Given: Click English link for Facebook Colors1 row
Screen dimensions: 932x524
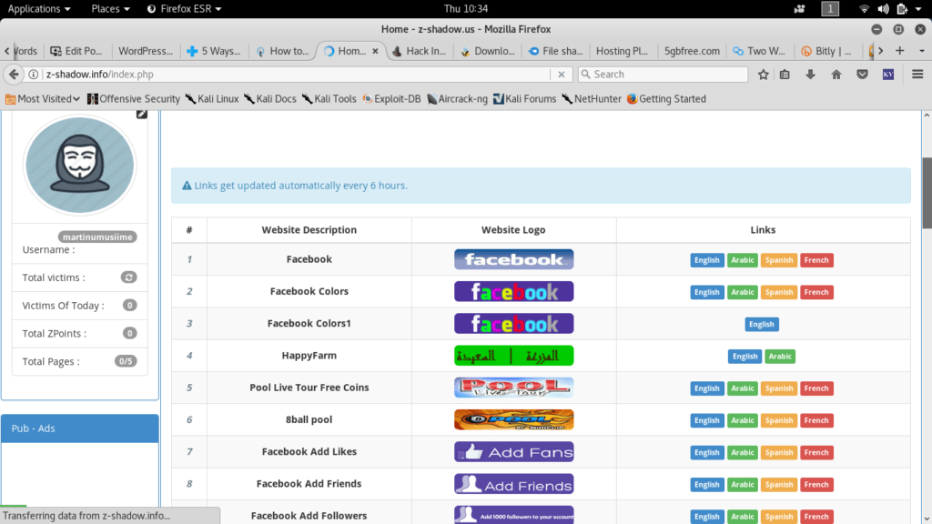Looking at the screenshot, I should coord(762,325).
